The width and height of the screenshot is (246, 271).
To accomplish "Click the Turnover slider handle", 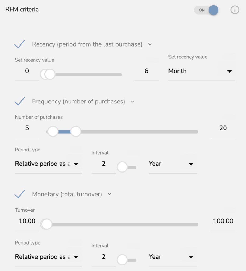I will (x=47, y=224).
